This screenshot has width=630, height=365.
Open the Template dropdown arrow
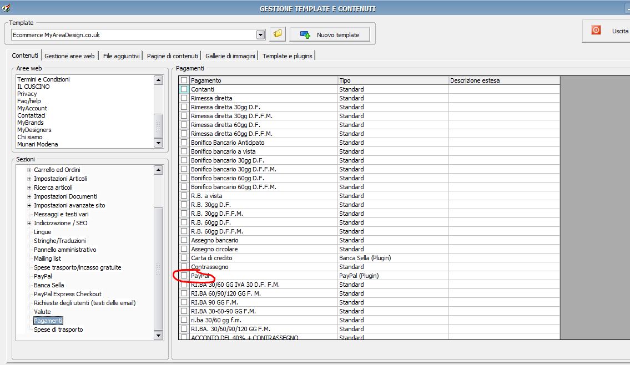click(x=260, y=35)
